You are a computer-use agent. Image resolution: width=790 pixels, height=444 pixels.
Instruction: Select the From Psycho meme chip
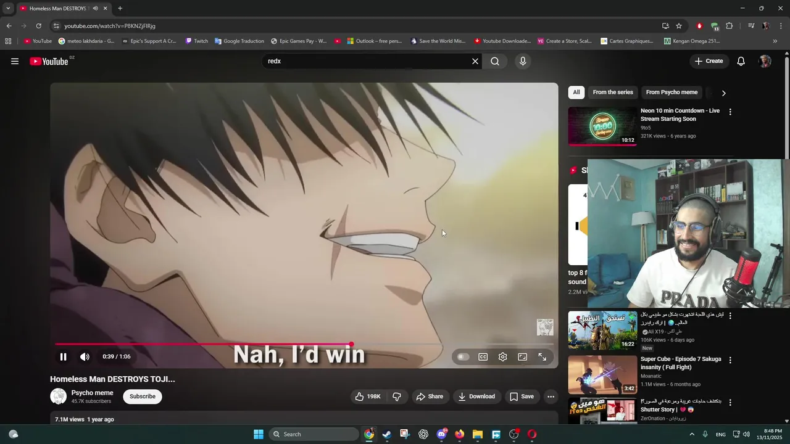(x=671, y=92)
